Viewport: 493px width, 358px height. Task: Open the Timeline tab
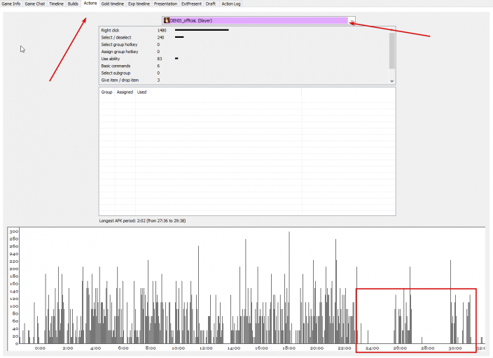point(56,3)
